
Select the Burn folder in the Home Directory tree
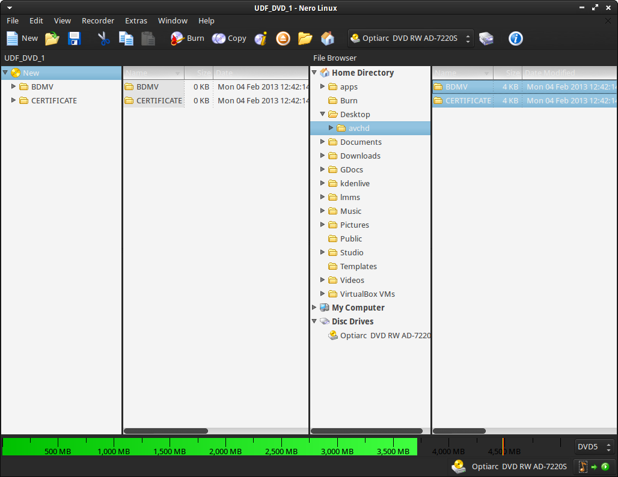pyautogui.click(x=349, y=100)
